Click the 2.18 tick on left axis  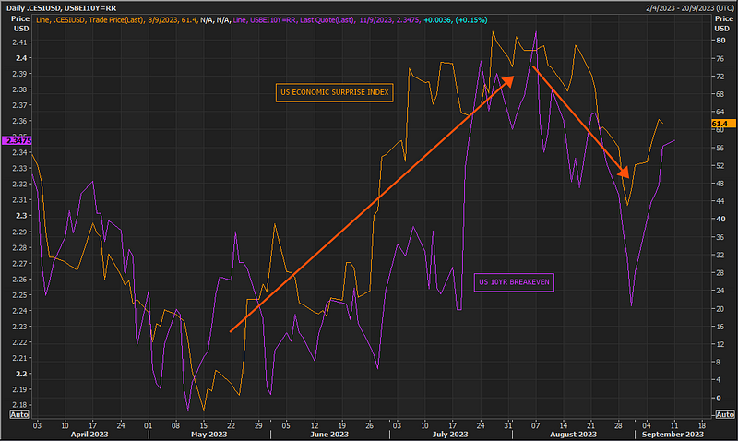(19, 405)
